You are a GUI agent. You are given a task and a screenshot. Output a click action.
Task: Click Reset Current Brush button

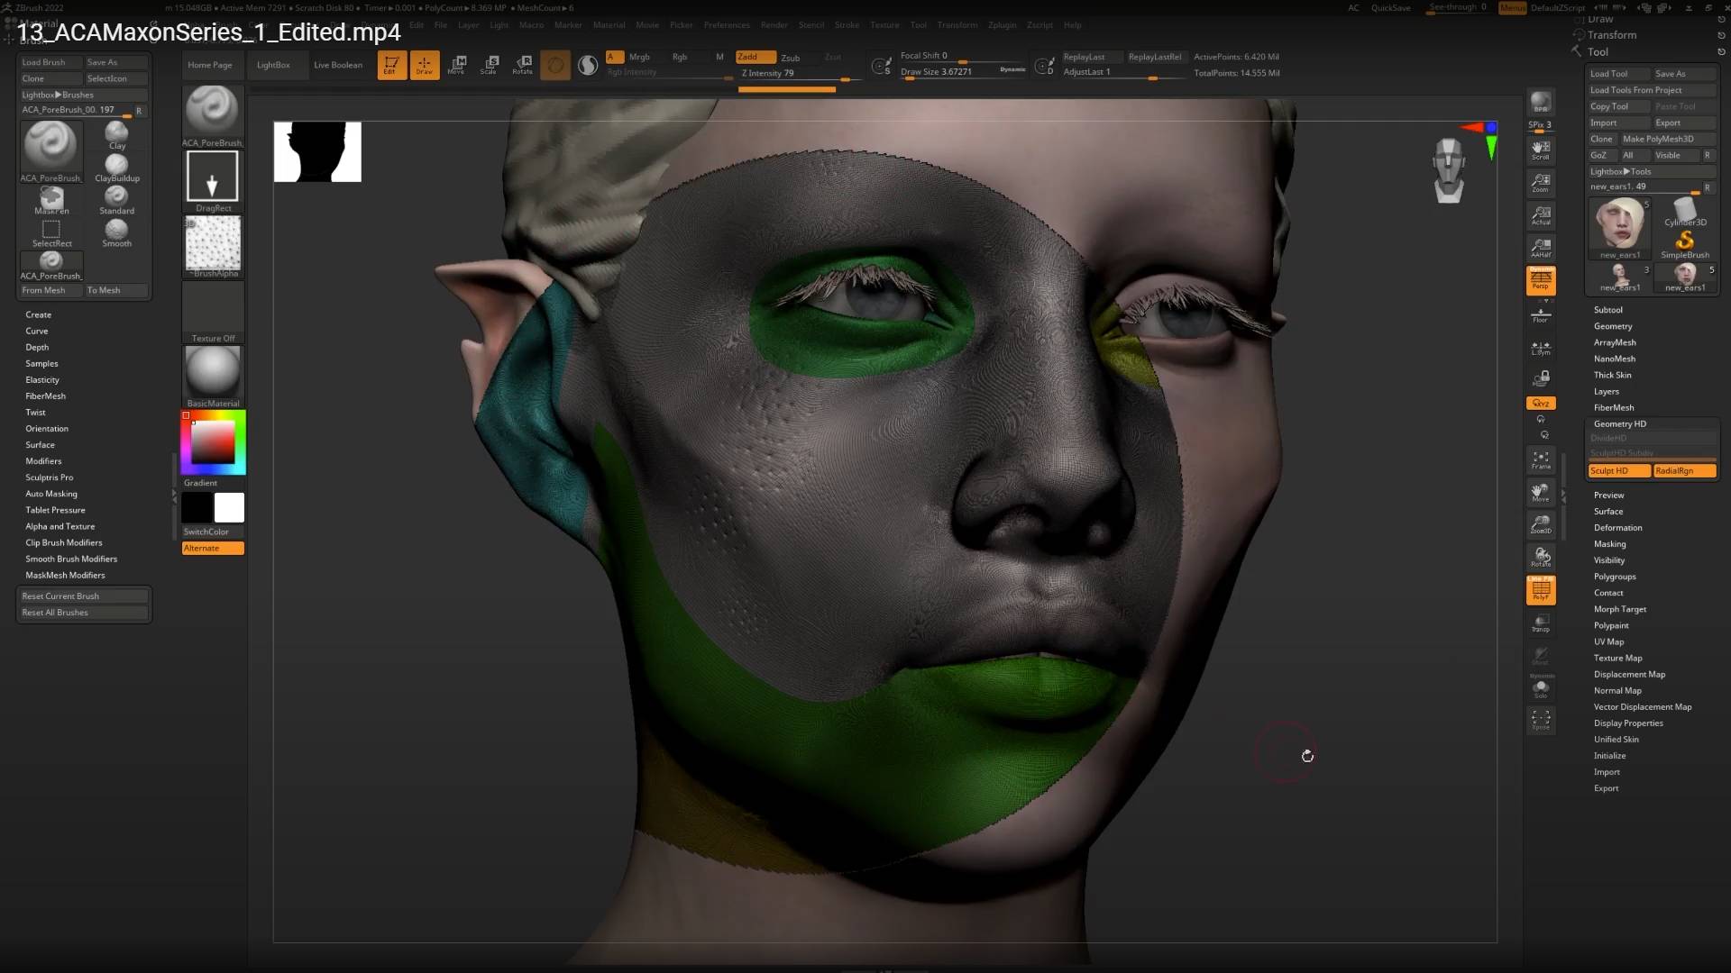coord(60,596)
